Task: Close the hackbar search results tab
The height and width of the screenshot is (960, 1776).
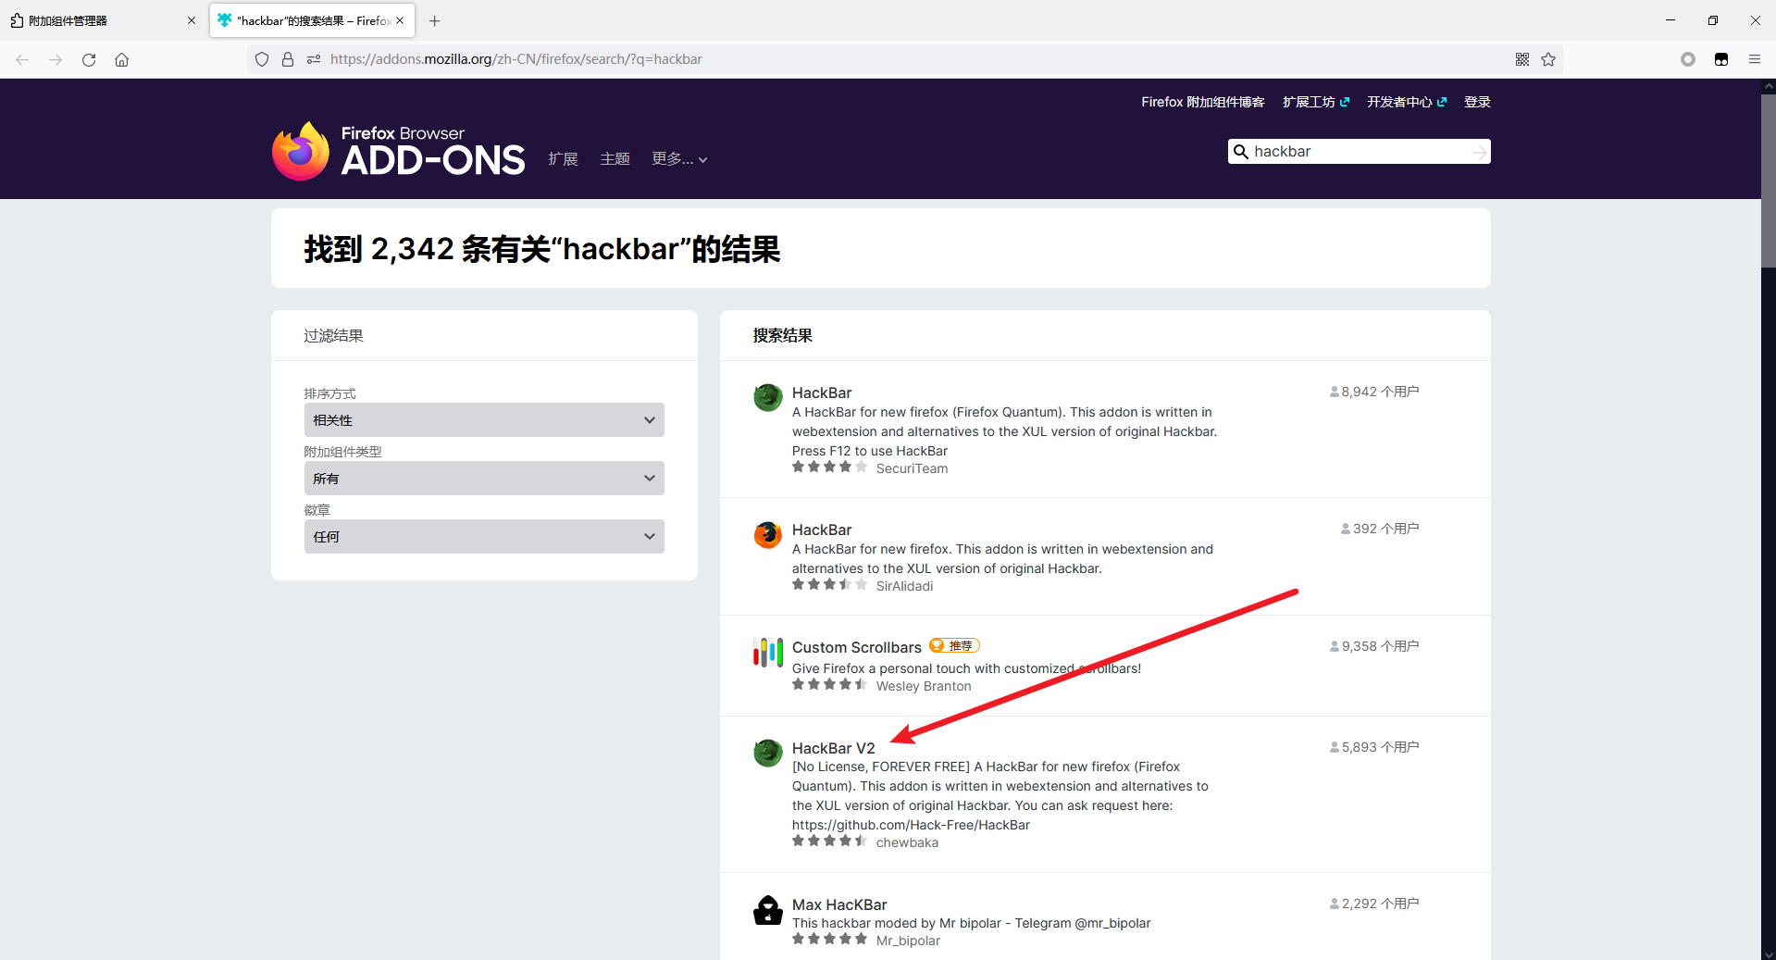Action: (400, 20)
